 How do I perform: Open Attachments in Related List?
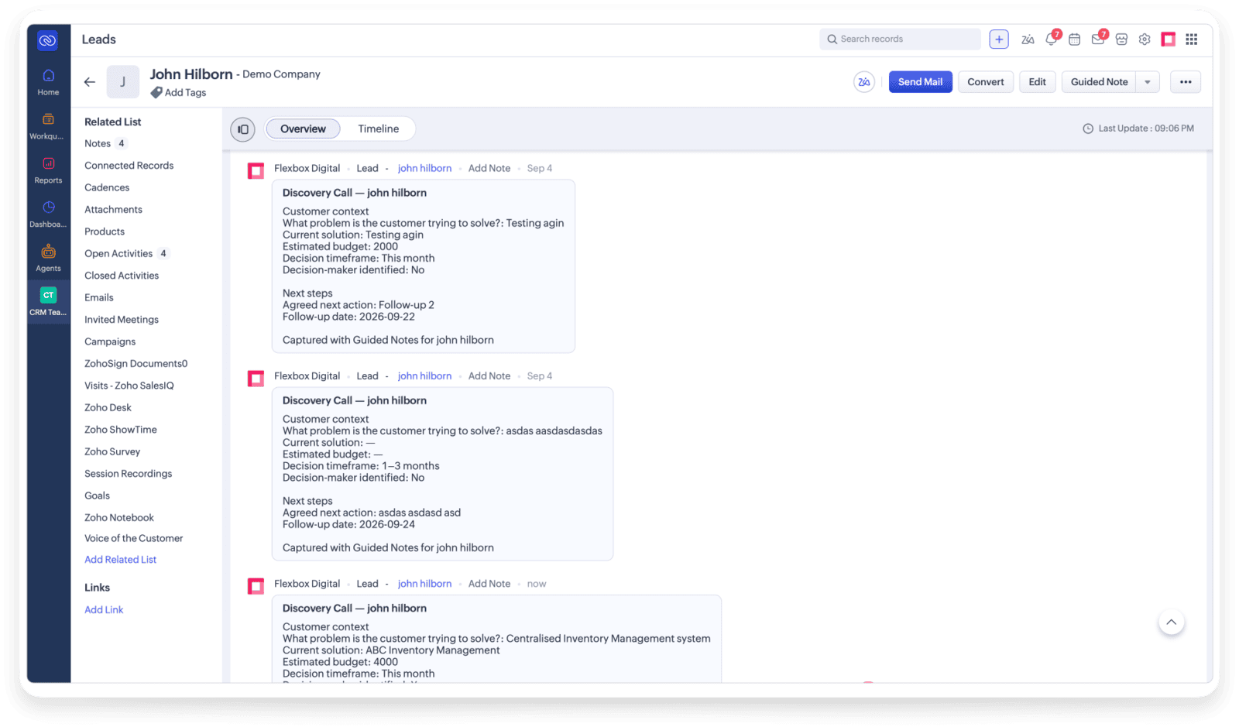113,210
